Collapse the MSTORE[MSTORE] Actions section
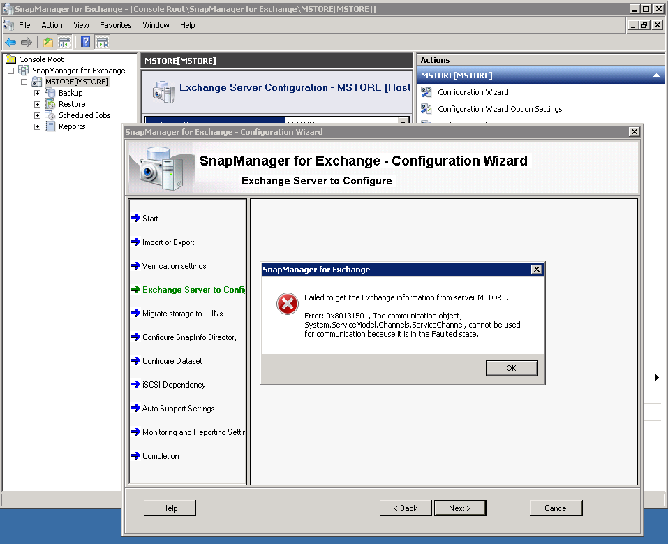 click(657, 75)
